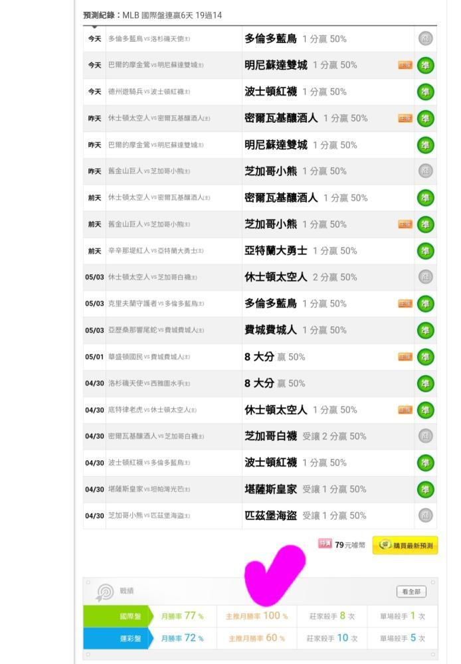
Task: Click the target icon beside 戰績
Action: (105, 592)
